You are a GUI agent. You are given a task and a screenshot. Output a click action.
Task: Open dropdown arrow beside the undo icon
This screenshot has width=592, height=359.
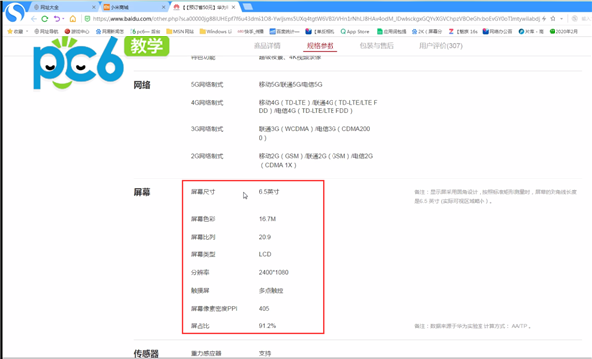coord(63,19)
